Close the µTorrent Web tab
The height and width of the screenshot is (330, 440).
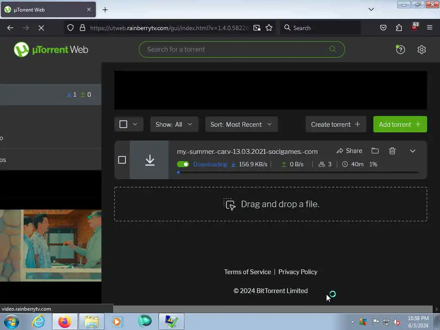[89, 9]
